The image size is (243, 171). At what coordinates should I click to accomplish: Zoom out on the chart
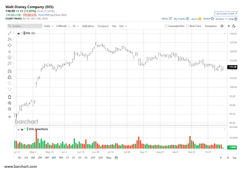(10, 109)
